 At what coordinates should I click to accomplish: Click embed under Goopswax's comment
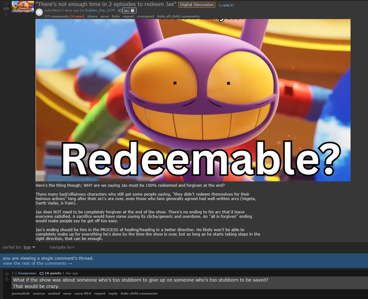point(54,293)
